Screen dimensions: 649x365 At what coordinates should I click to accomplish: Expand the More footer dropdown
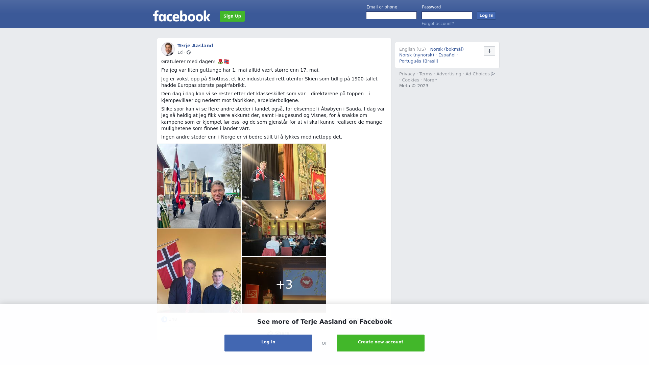430,80
